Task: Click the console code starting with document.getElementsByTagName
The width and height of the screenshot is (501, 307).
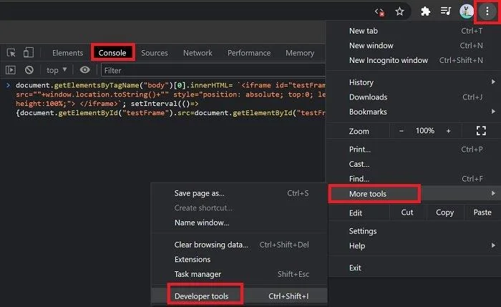Action: [x=170, y=99]
